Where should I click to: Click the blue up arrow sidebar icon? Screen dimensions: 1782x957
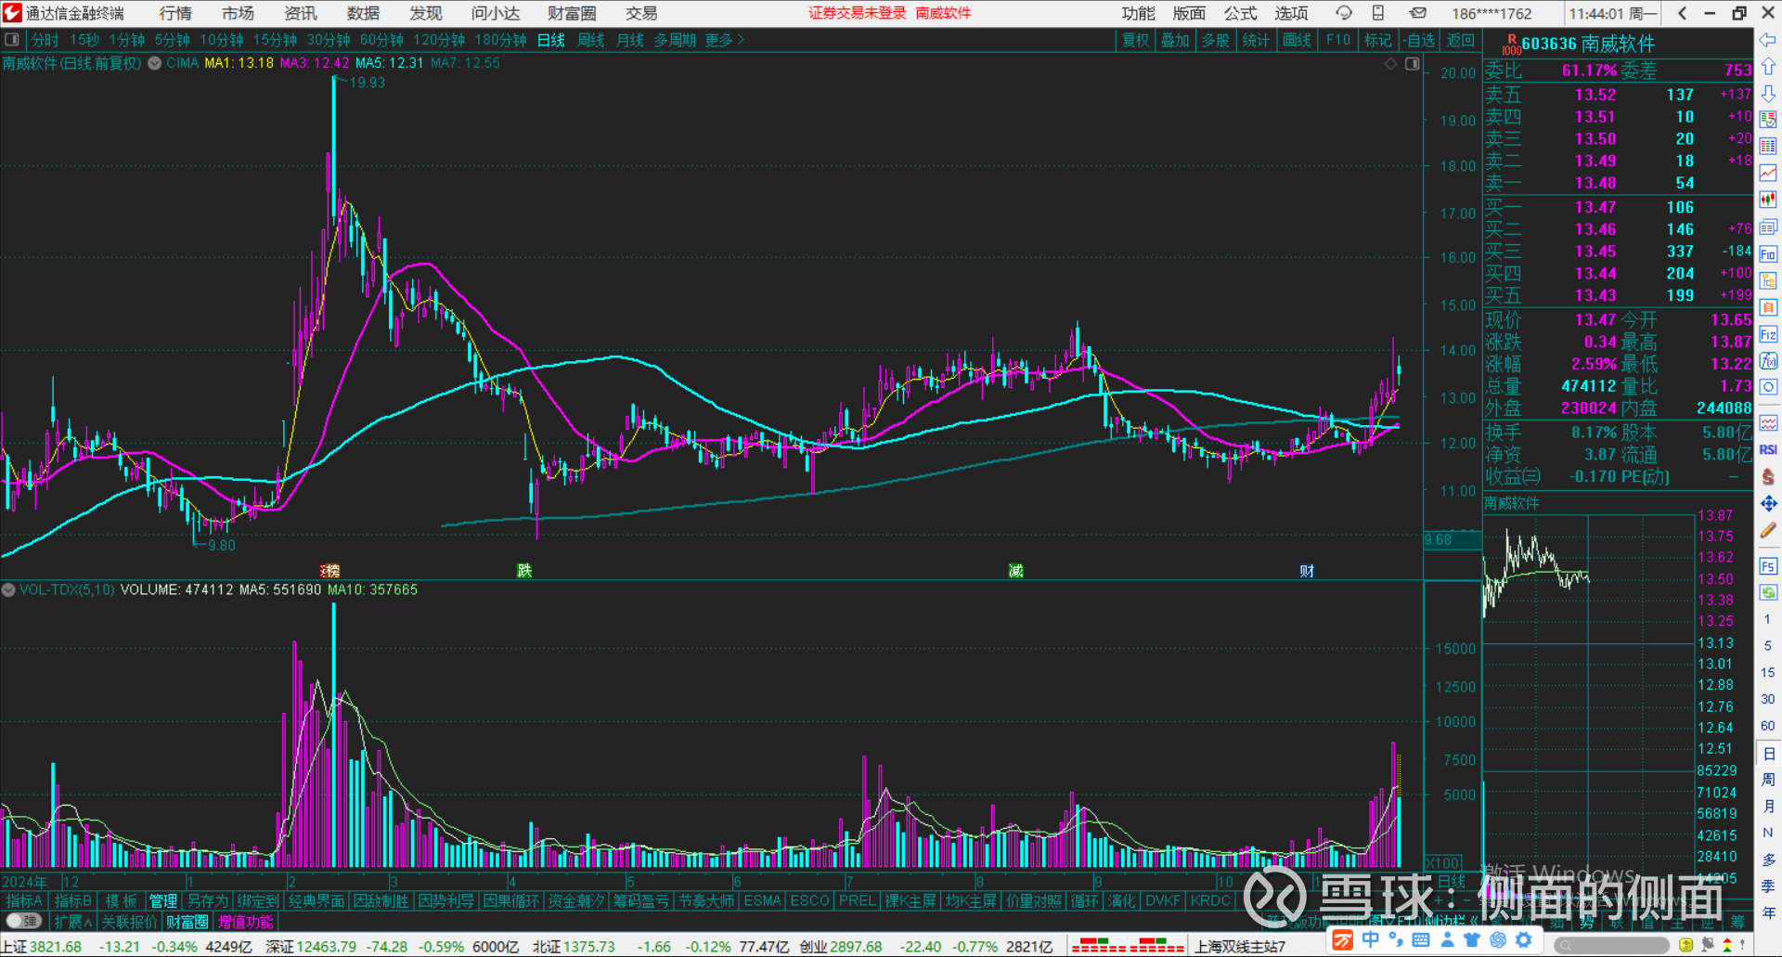[x=1768, y=67]
